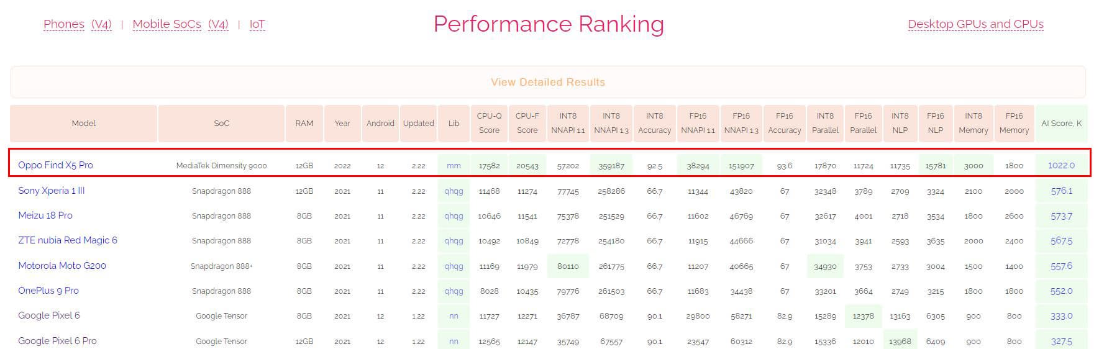1099x349 pixels.
Task: Click the CPU-Q Score column header
Action: click(489, 123)
